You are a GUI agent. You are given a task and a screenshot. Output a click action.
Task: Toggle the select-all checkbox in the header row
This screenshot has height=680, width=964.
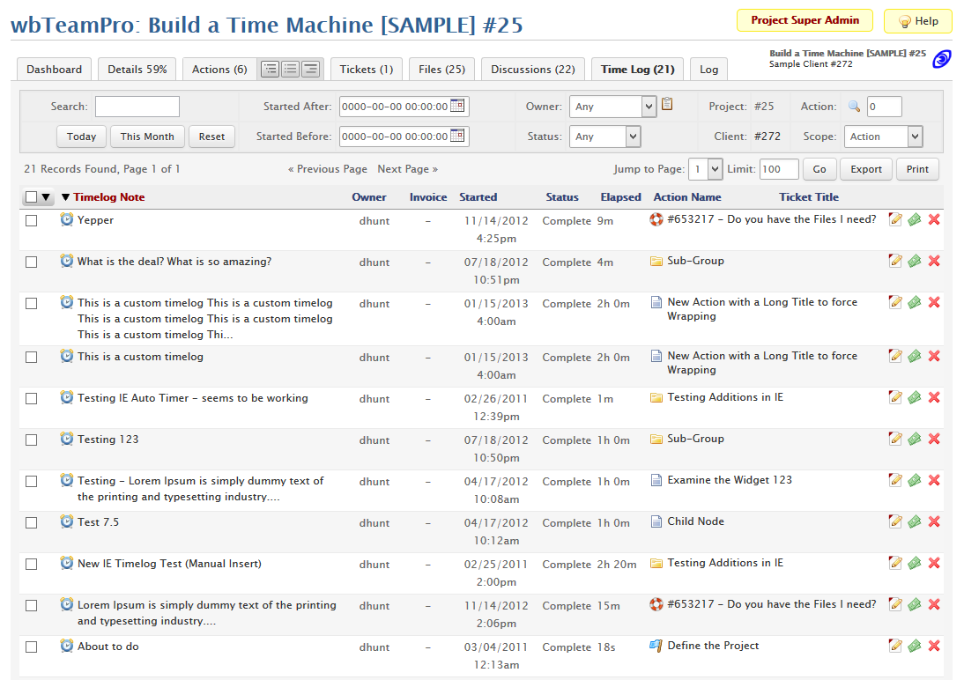(x=29, y=196)
